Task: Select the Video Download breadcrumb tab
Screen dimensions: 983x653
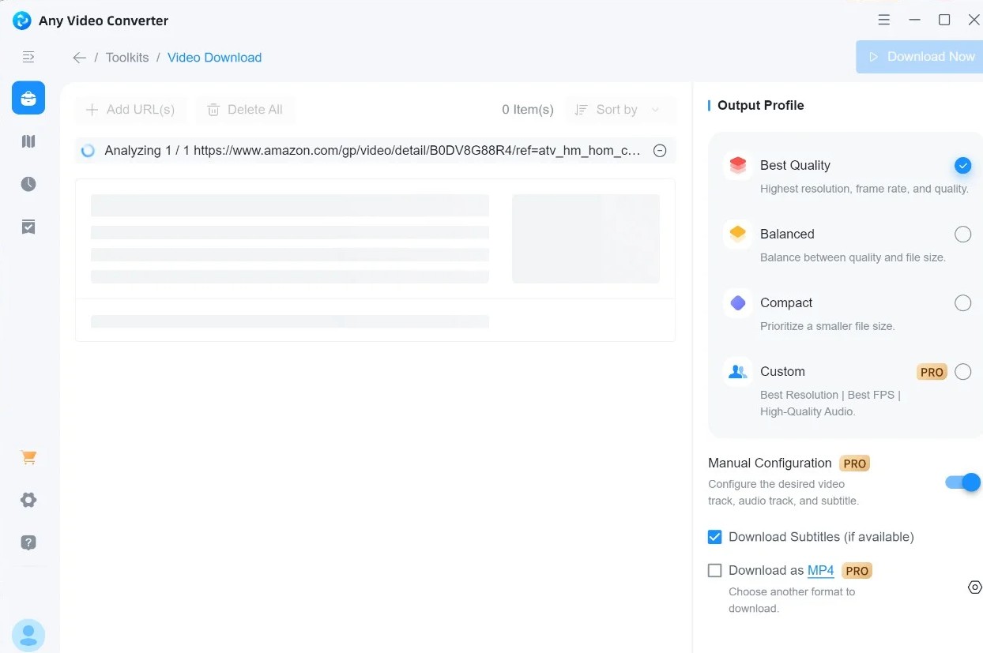Action: coord(214,57)
